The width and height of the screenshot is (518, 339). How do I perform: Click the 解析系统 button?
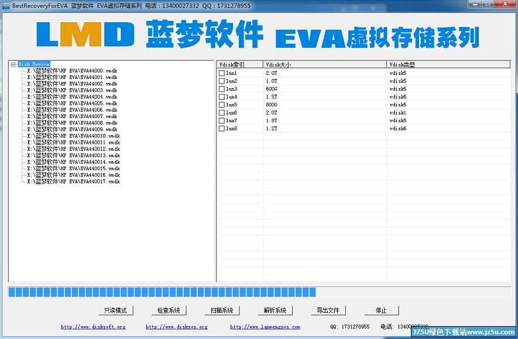coord(275,310)
